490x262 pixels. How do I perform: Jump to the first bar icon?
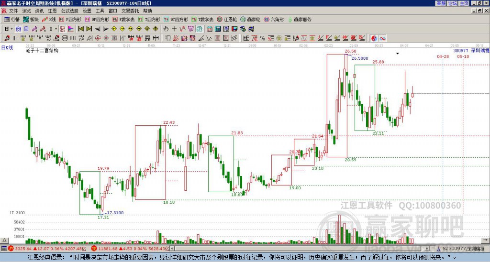tap(80, 29)
